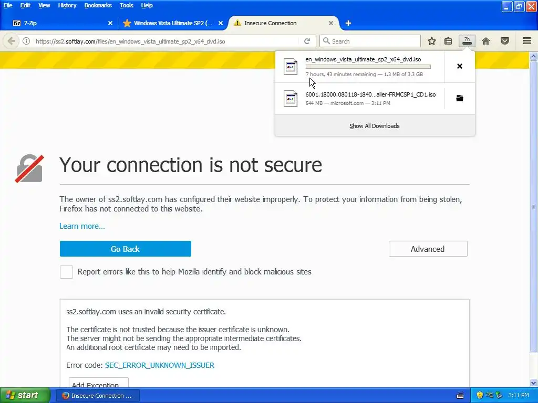Open the View menu
The height and width of the screenshot is (403, 538).
click(44, 5)
